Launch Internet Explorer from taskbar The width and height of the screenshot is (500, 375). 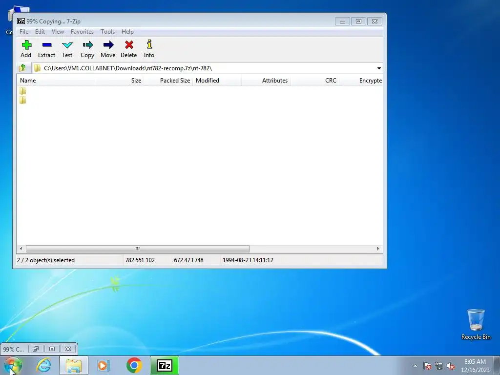point(43,365)
